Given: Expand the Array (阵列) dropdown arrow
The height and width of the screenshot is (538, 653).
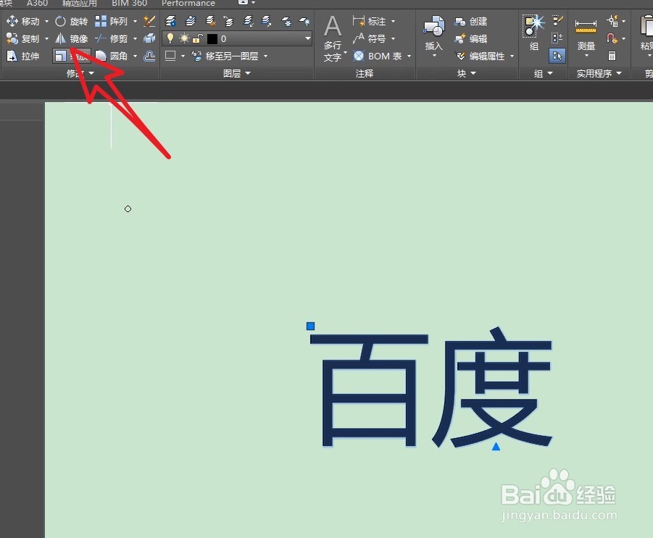Looking at the screenshot, I should point(135,21).
